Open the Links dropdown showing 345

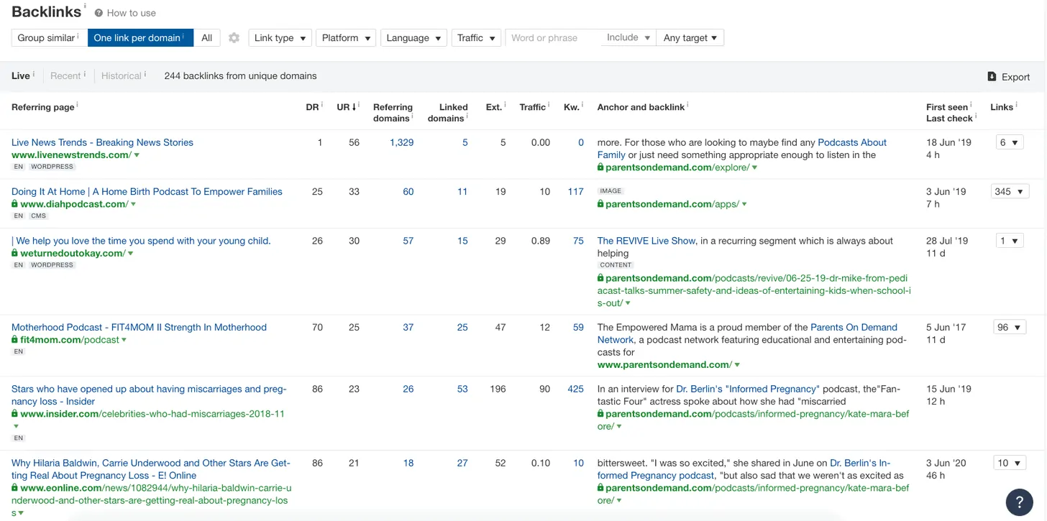click(1011, 192)
